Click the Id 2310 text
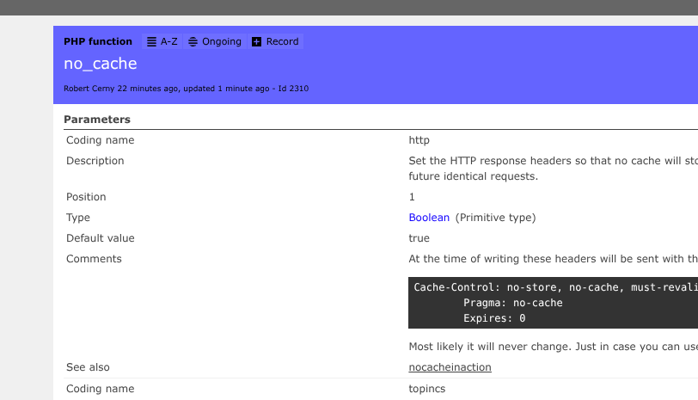The image size is (698, 400). pos(294,89)
